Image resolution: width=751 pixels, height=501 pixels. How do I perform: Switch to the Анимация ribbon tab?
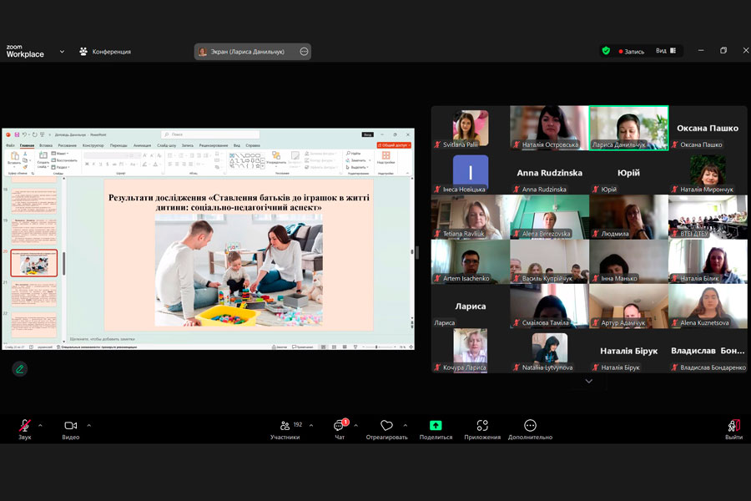[142, 145]
